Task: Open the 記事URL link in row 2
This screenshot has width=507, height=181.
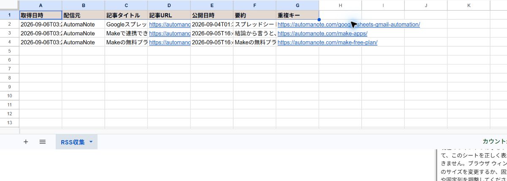Action: (169, 24)
